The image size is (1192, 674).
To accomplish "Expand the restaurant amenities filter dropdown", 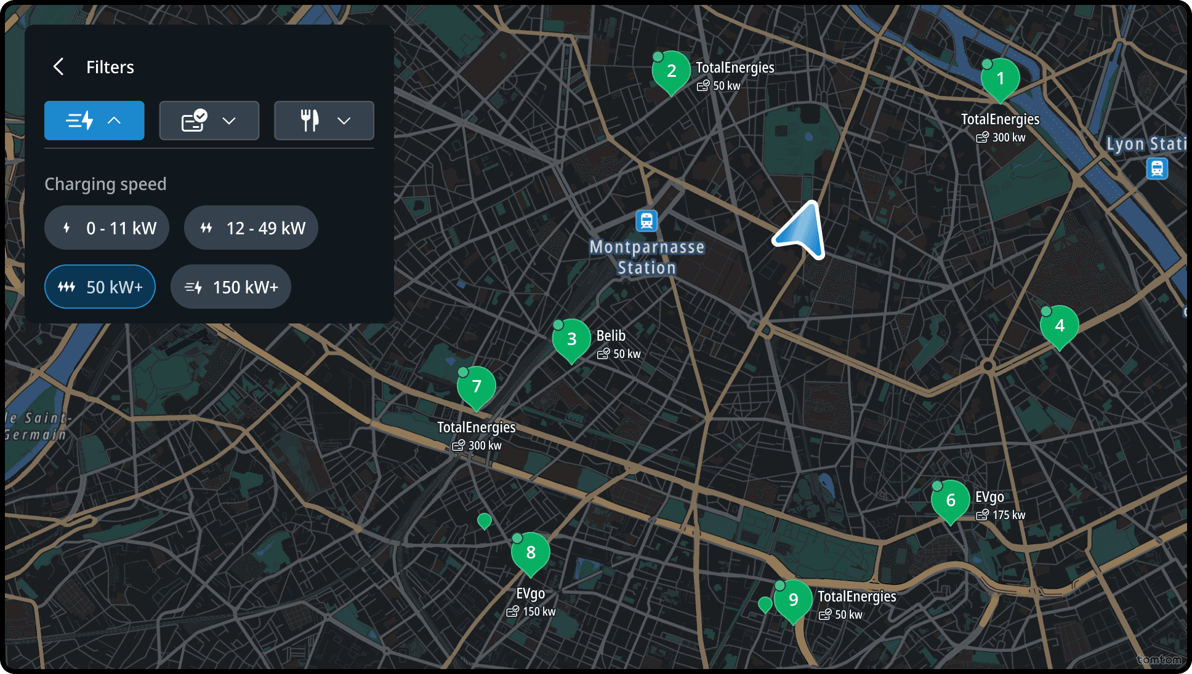I will coord(324,121).
